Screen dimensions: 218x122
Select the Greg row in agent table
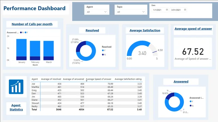pos(87,90)
